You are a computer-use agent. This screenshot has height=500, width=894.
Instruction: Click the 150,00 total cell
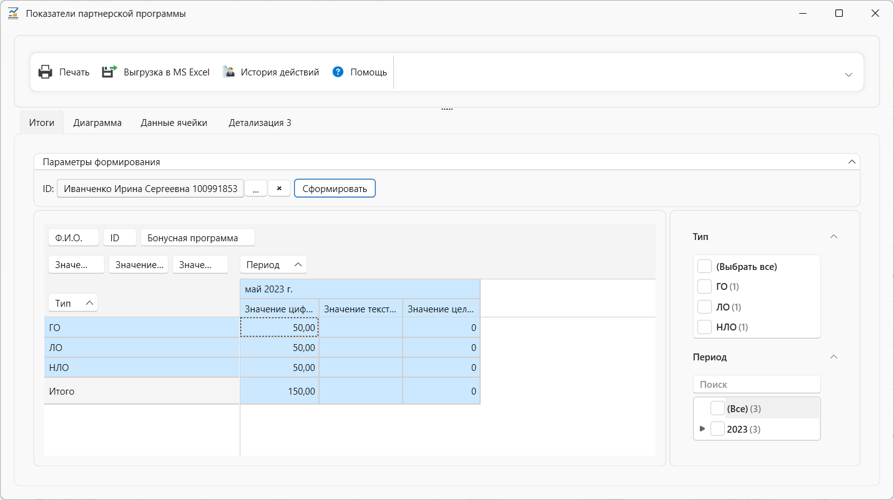(279, 391)
